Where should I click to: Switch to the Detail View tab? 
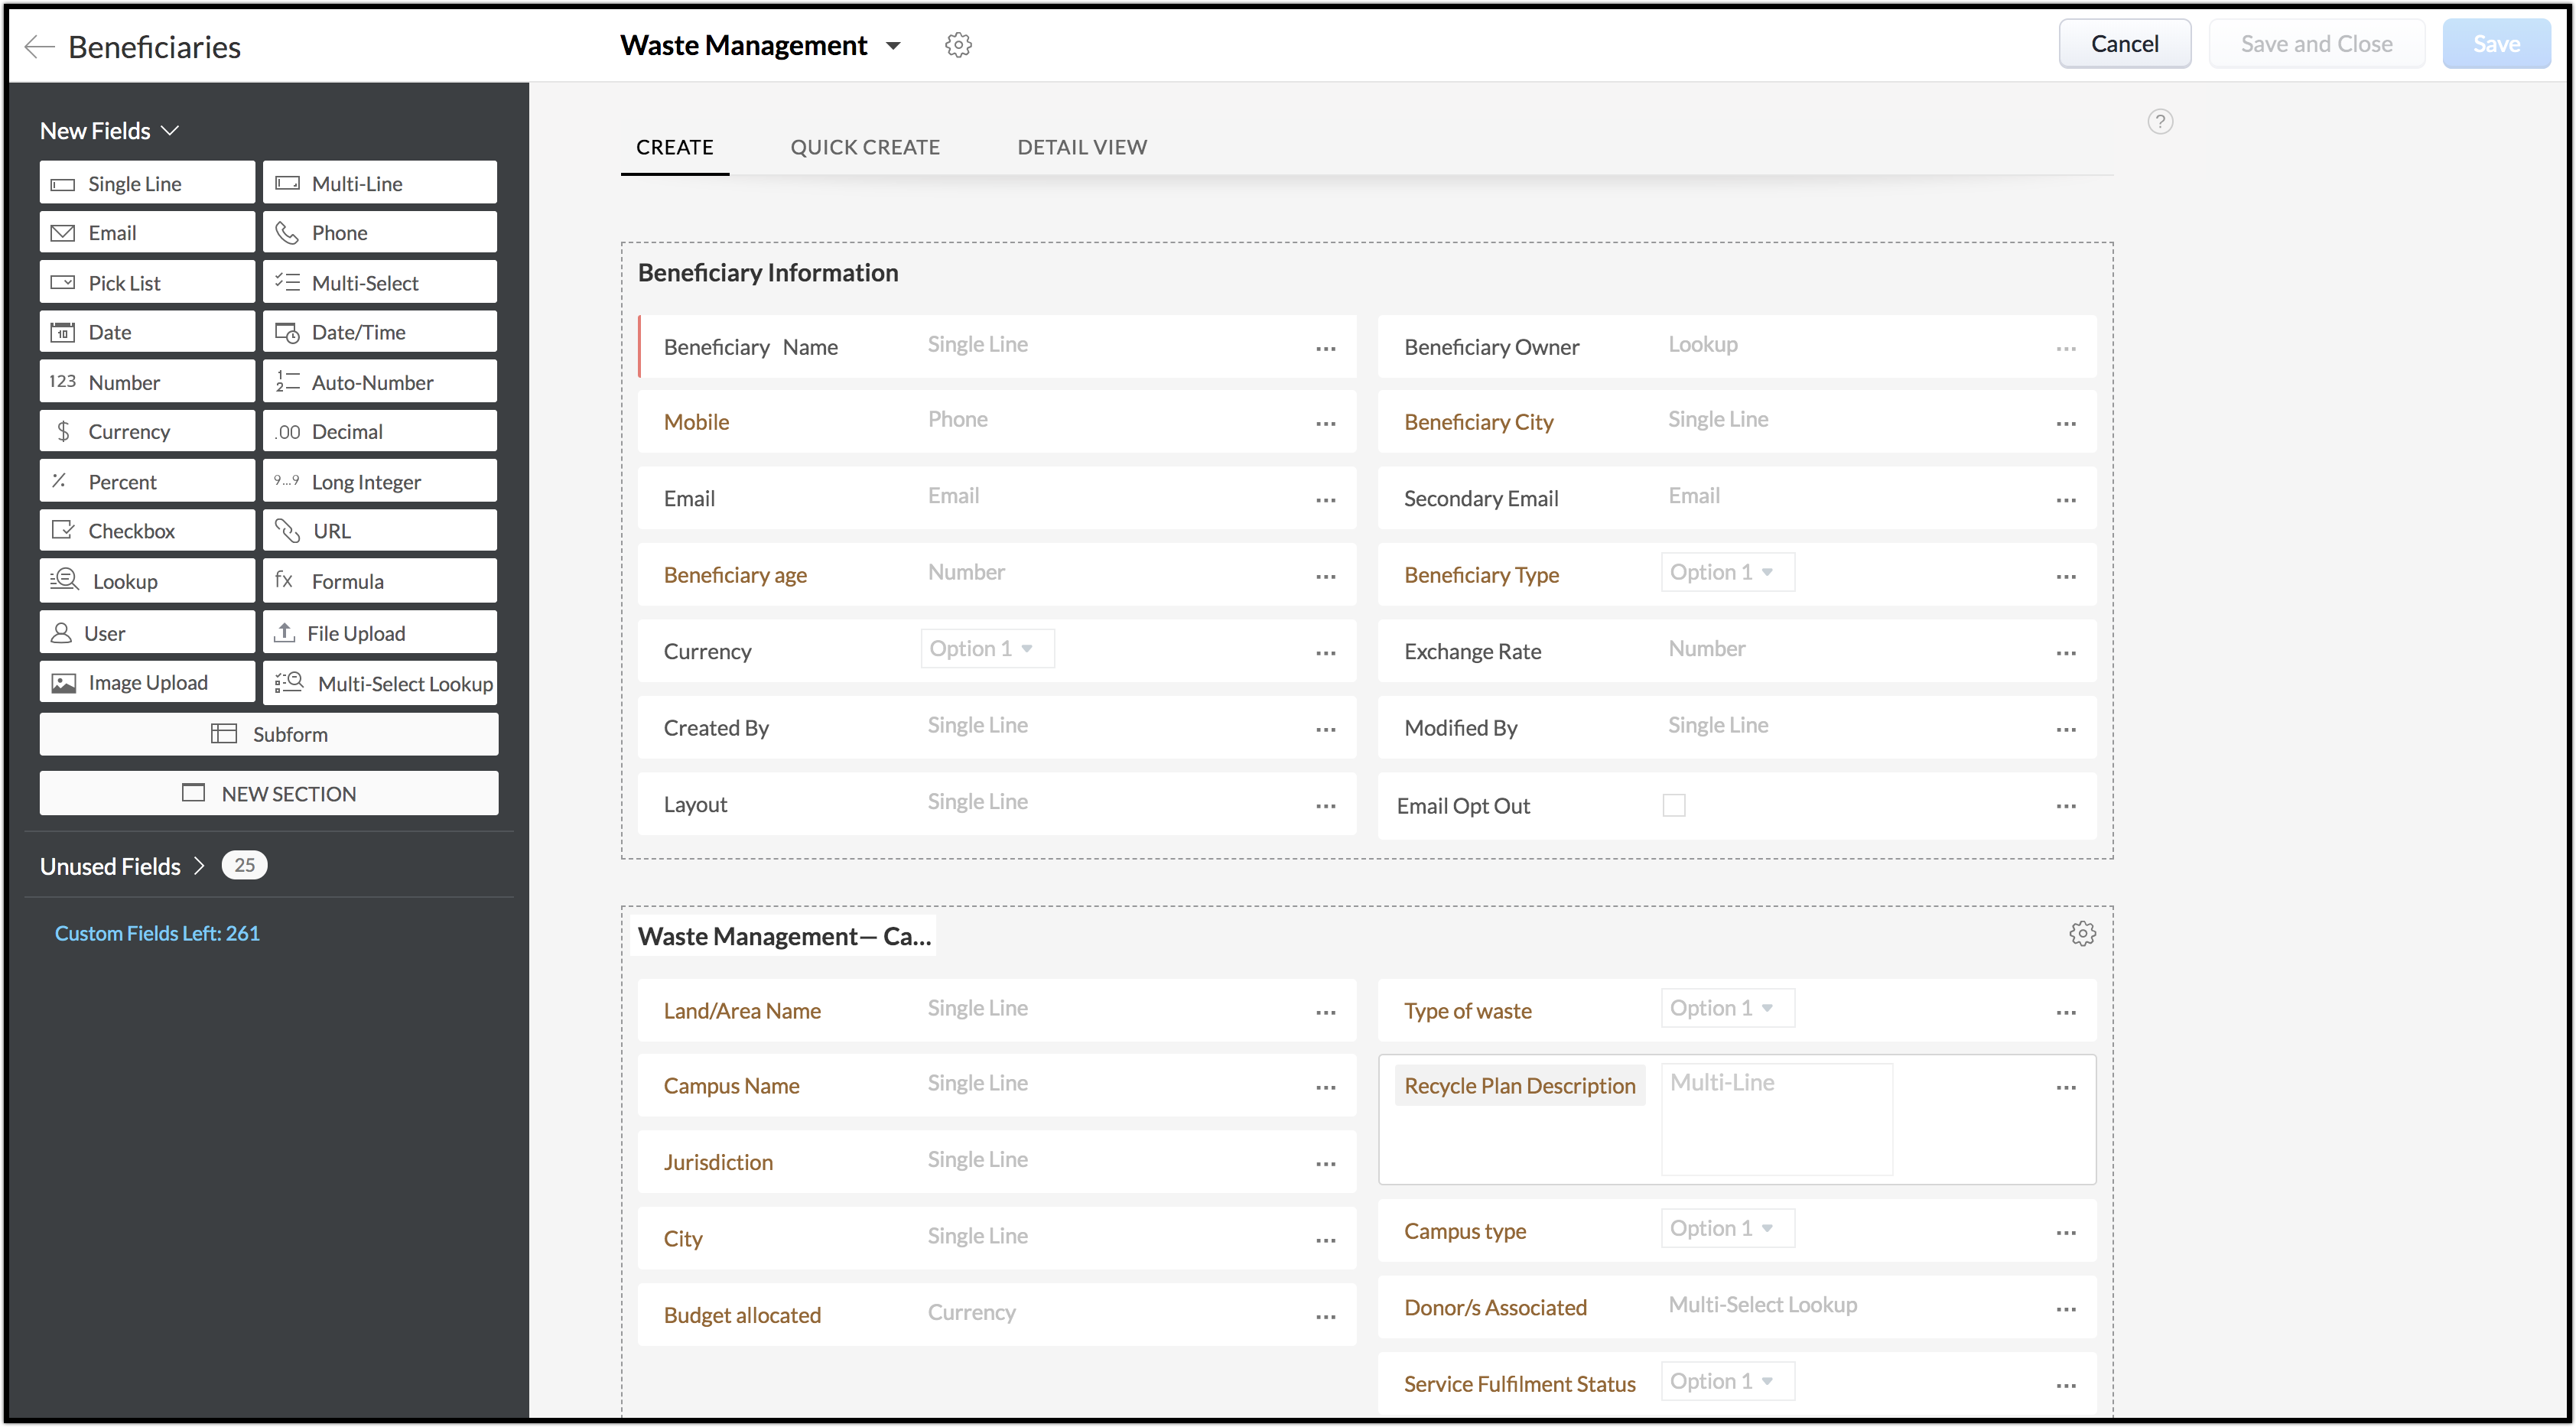tap(1081, 147)
